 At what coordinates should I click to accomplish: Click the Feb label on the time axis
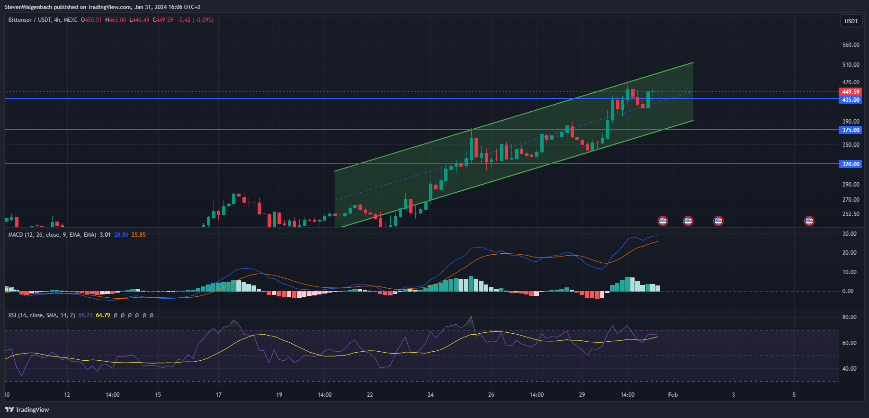coord(673,395)
